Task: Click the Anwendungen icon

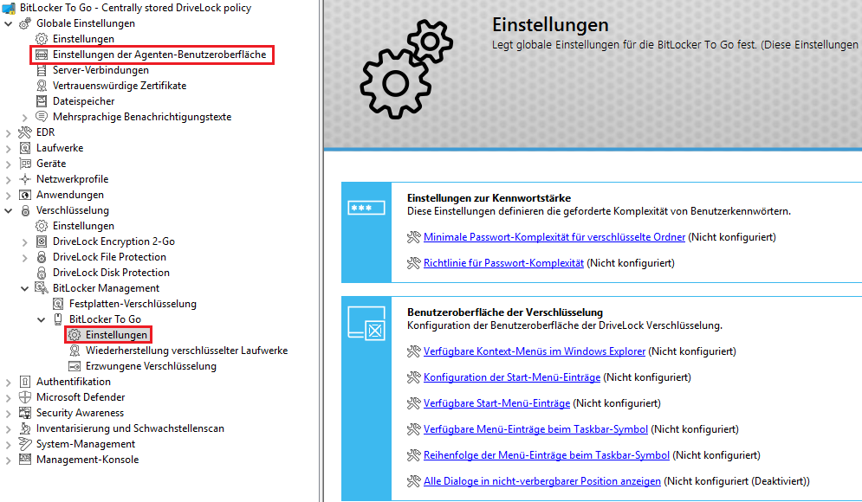Action: coord(25,195)
